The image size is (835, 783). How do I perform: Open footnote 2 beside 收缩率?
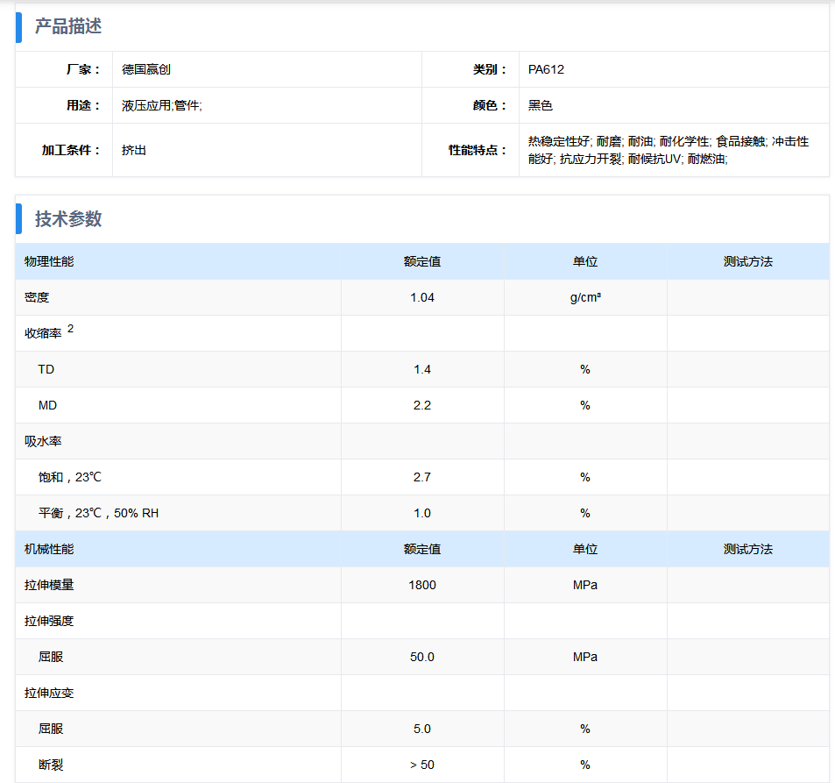(x=71, y=329)
